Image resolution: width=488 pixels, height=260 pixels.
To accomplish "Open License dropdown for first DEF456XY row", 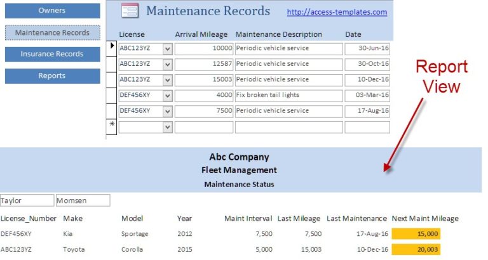I will [x=168, y=95].
